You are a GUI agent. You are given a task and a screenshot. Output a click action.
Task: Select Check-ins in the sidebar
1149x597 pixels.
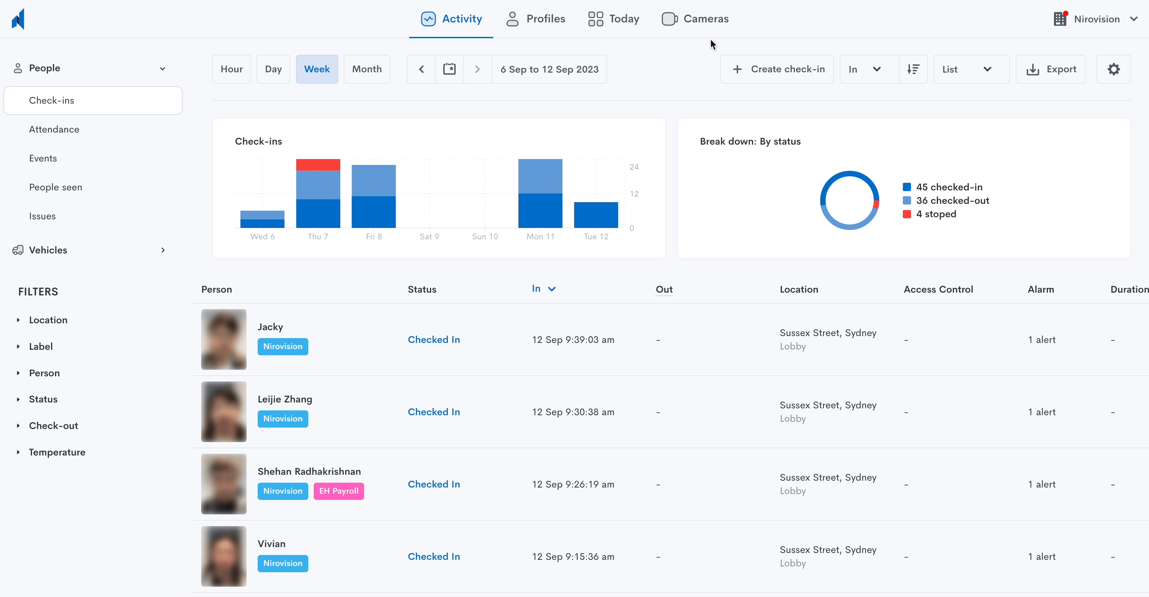[x=93, y=100]
